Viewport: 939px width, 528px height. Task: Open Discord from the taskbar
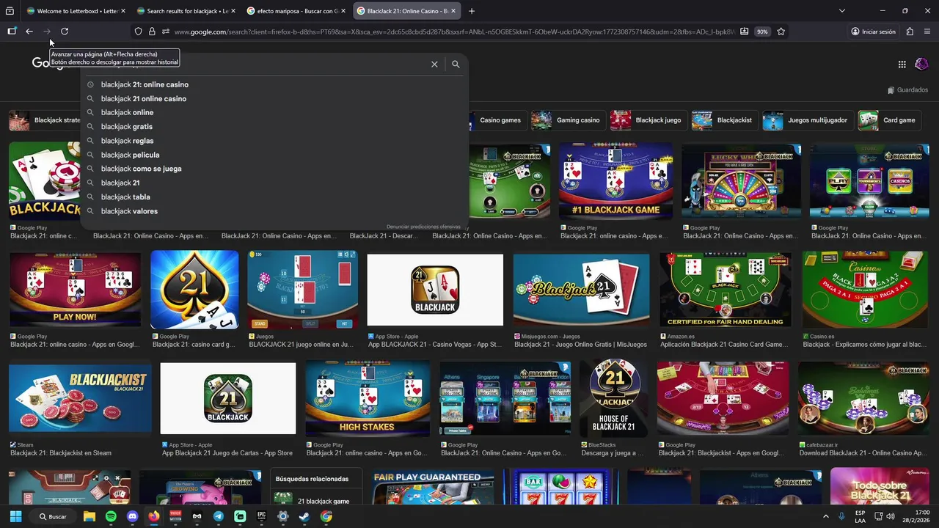point(132,516)
